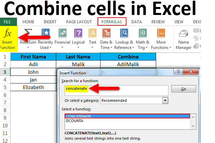The width and height of the screenshot is (215, 143).
Task: Select row 6 header
Action: click(x=5, y=95)
